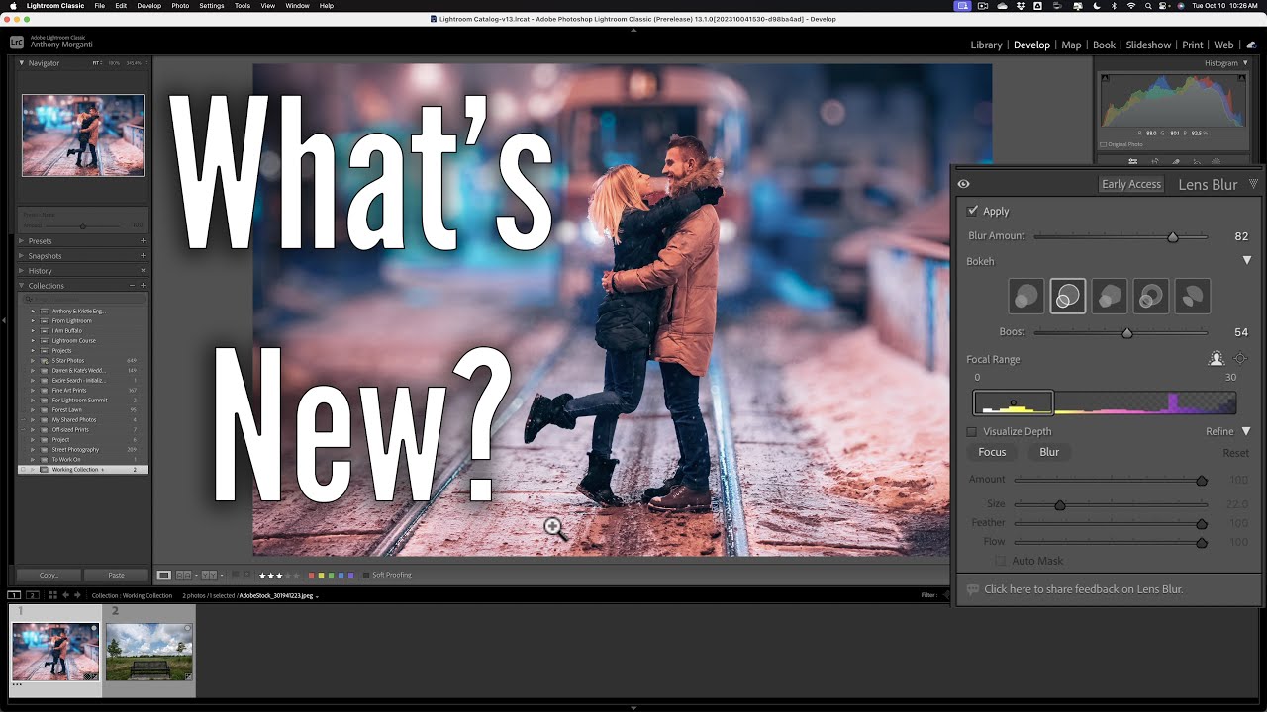1267x712 pixels.
Task: Toggle the histogram shadow clipping indicator
Action: (1106, 78)
